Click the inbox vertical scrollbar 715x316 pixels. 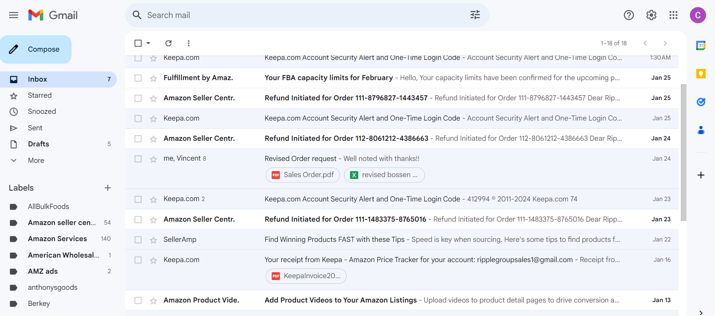point(684,152)
